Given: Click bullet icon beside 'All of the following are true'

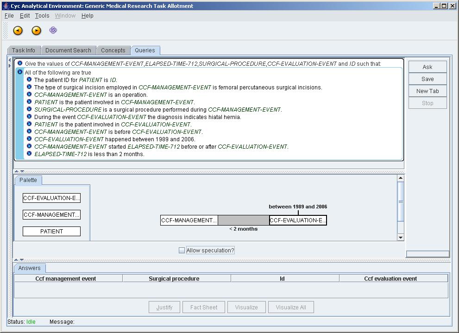Looking at the screenshot, I should (20, 72).
